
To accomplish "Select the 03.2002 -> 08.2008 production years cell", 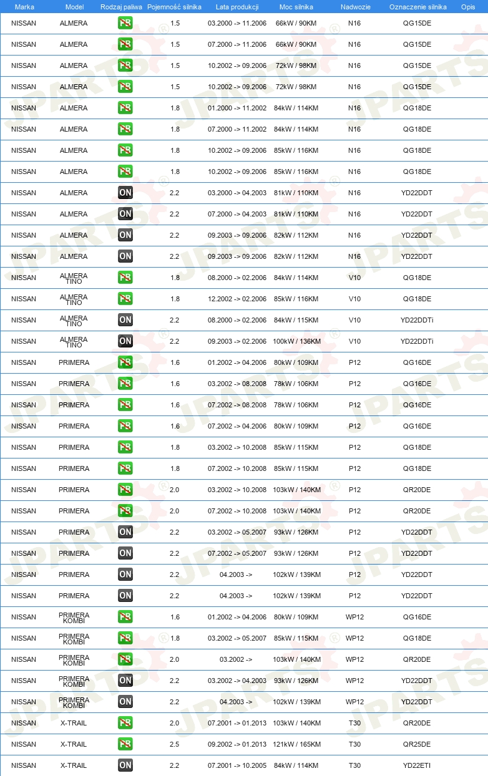I will tap(237, 384).
